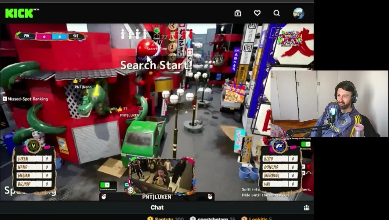This screenshot has height=220, width=389.
Task: Click the in-game player facecam thumbnail
Action: pyautogui.click(x=161, y=176)
